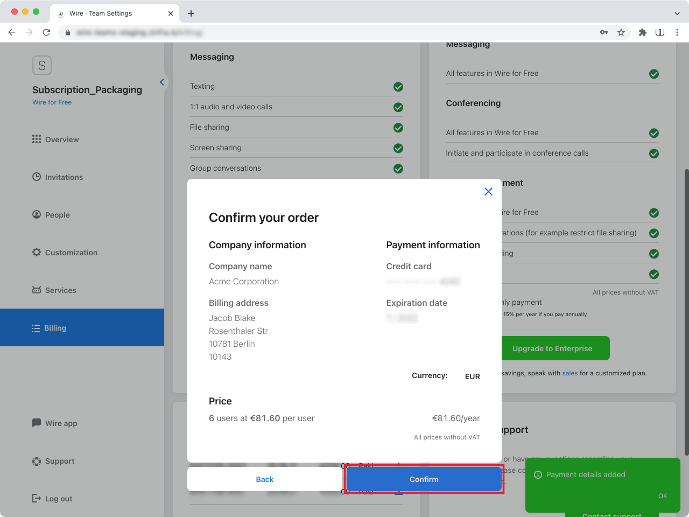Click the Upgrade to Enterprise button
This screenshot has height=517, width=689.
tap(552, 348)
